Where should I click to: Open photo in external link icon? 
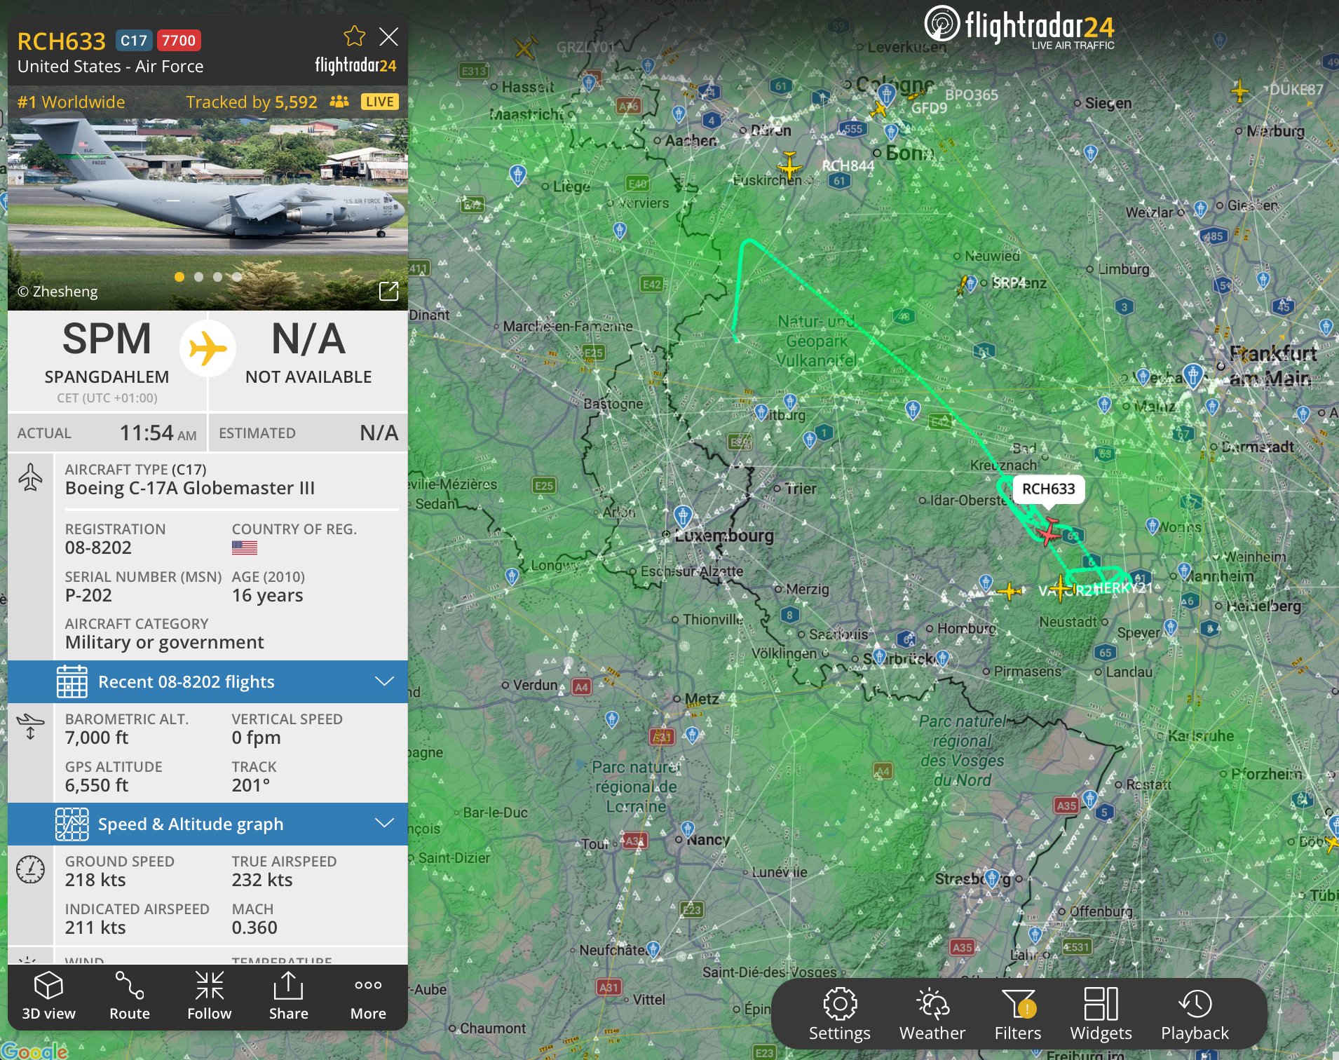pos(388,291)
